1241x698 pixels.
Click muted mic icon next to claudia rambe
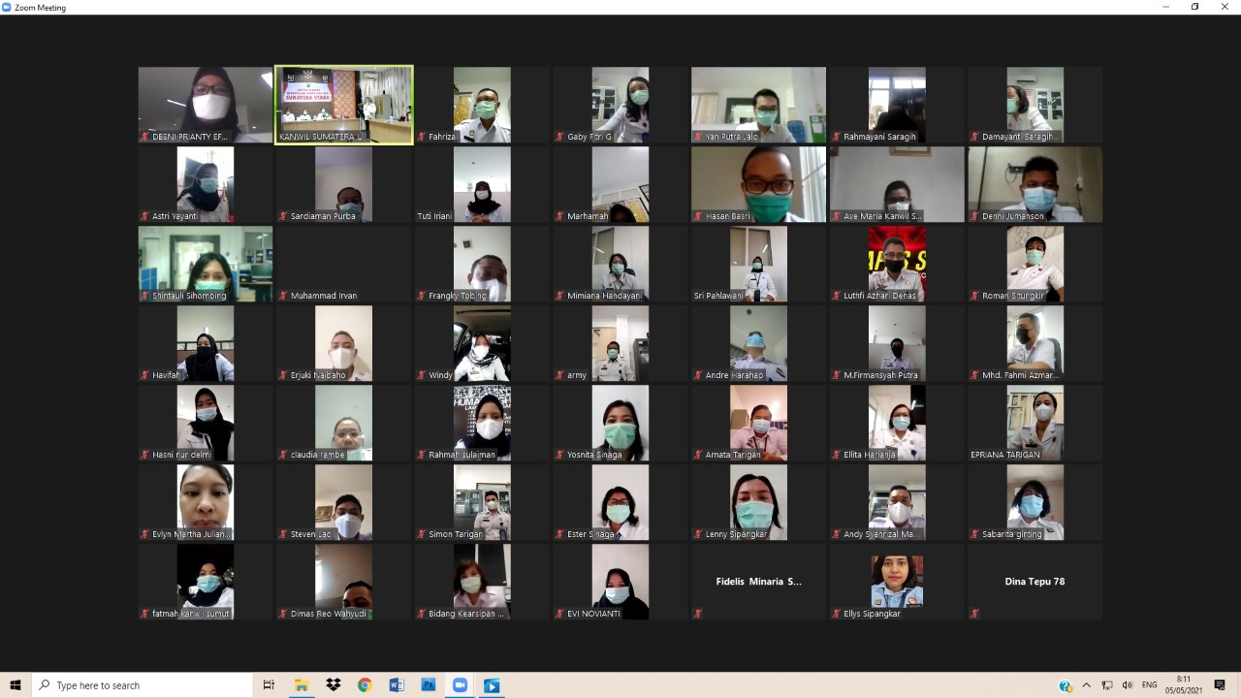[x=283, y=455]
